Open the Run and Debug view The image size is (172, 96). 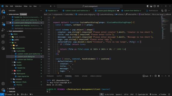click(x=3, y=30)
